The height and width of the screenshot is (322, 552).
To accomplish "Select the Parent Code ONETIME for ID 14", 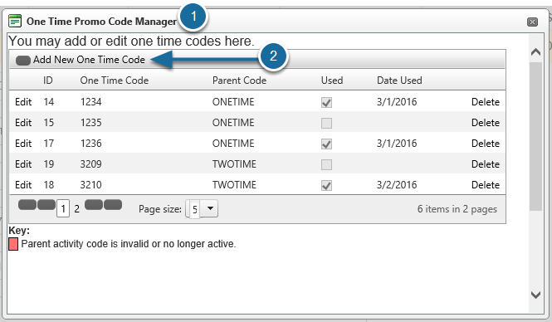I will (233, 102).
